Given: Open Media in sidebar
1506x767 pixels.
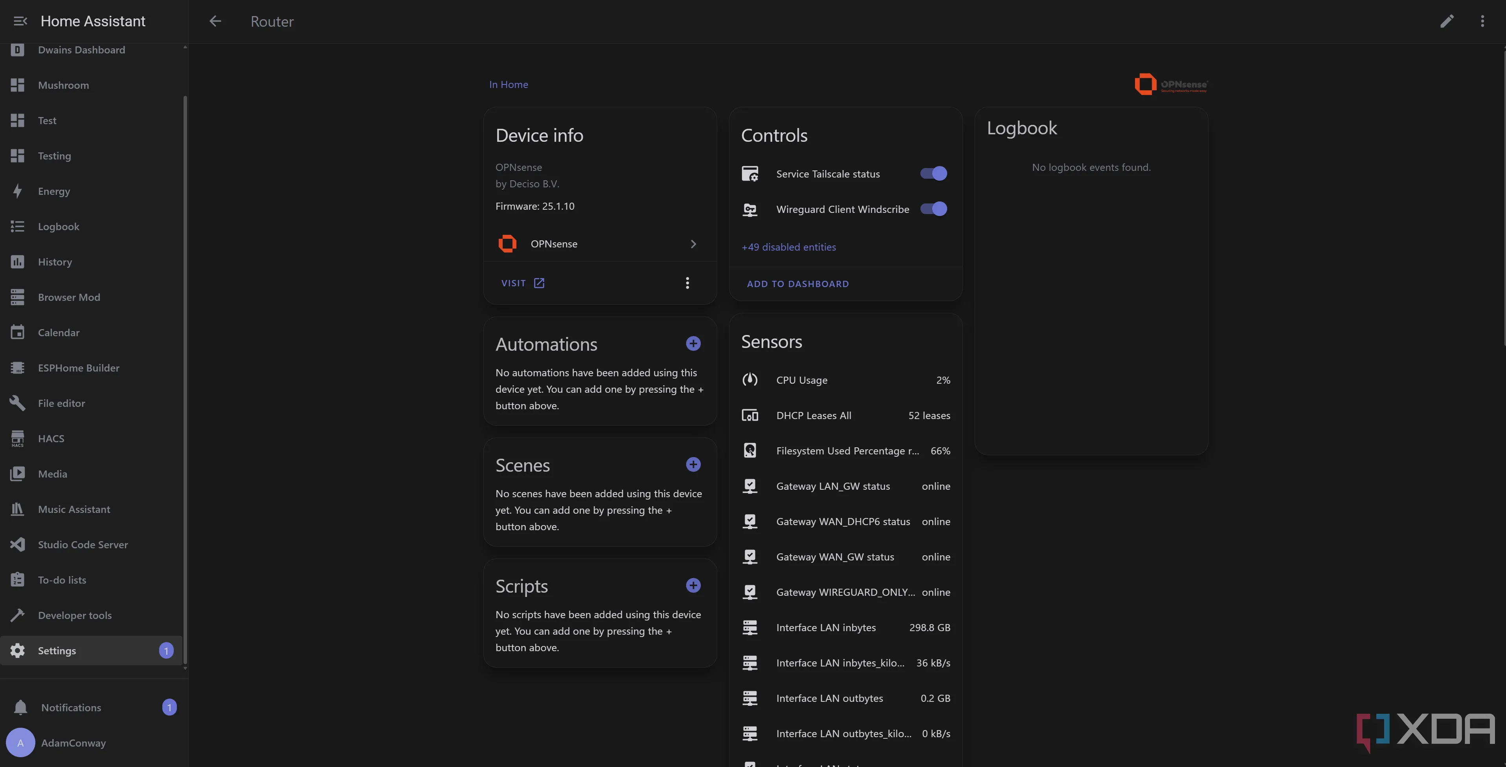Looking at the screenshot, I should [x=92, y=474].
